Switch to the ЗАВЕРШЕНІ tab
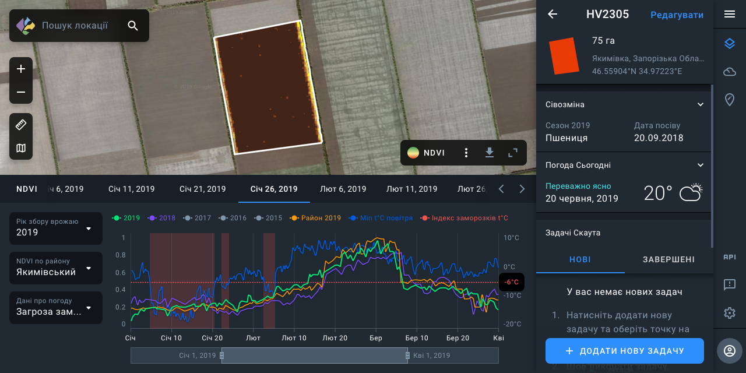Image resolution: width=746 pixels, height=373 pixels. pyautogui.click(x=668, y=259)
